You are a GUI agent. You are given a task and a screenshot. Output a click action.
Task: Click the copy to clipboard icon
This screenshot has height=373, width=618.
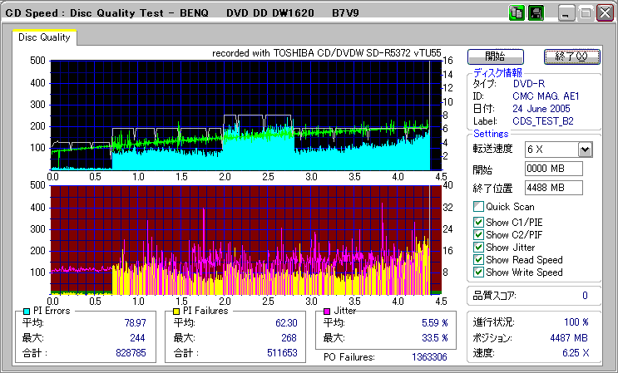(517, 13)
